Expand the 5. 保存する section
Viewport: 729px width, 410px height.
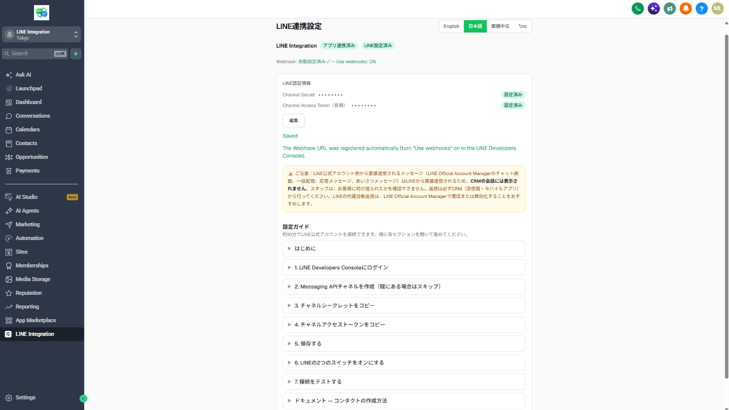[404, 344]
